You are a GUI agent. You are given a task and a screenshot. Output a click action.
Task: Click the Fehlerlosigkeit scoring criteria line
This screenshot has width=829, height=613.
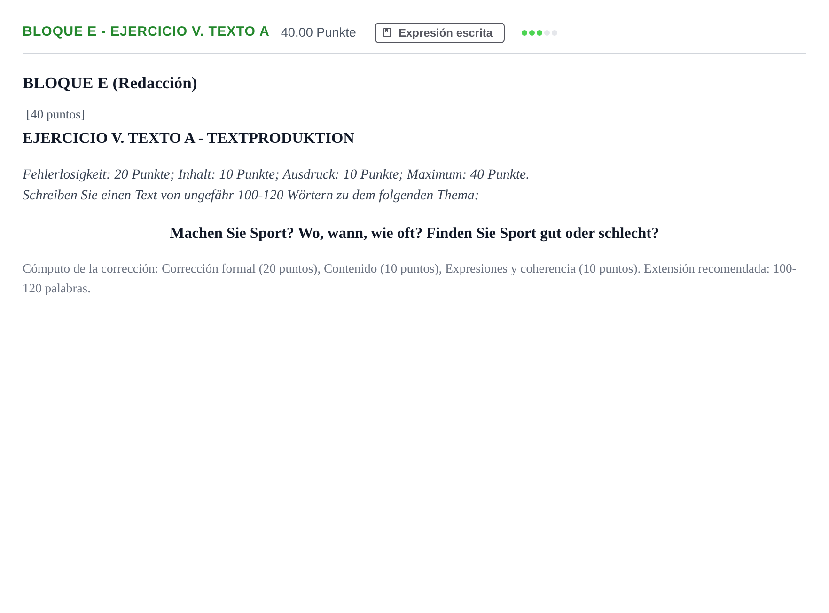pyautogui.click(x=276, y=174)
